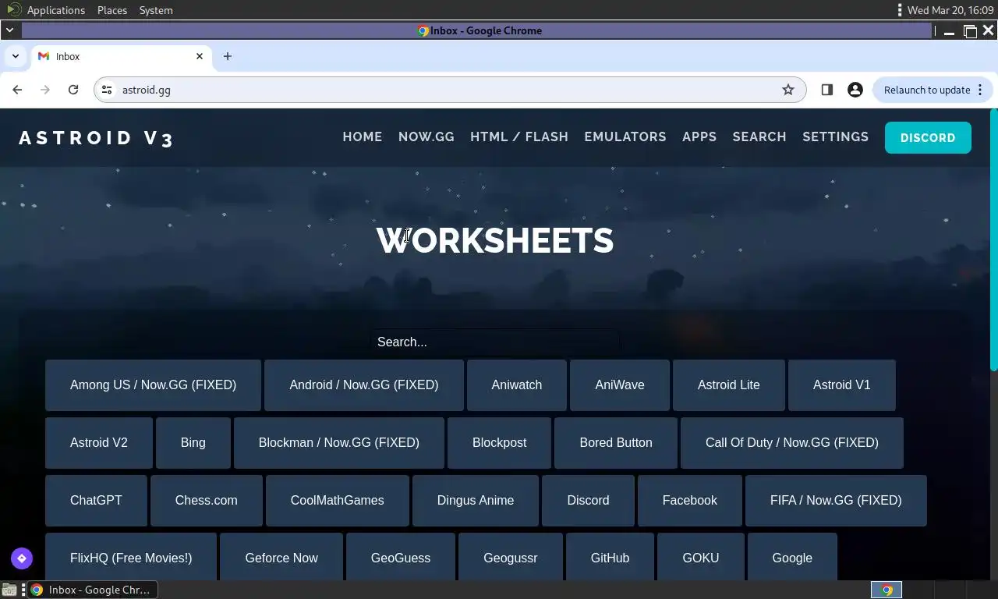Open APPS navigation link
Image resolution: width=998 pixels, height=599 pixels.
[x=699, y=136]
